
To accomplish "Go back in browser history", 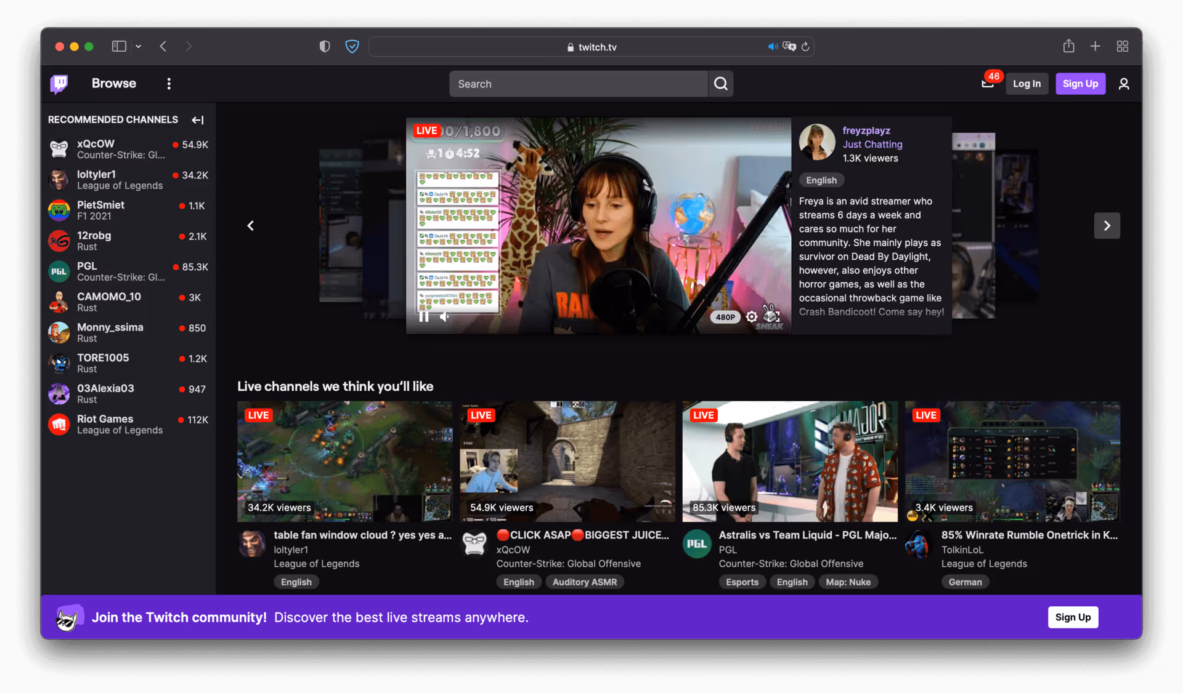I will [x=163, y=46].
